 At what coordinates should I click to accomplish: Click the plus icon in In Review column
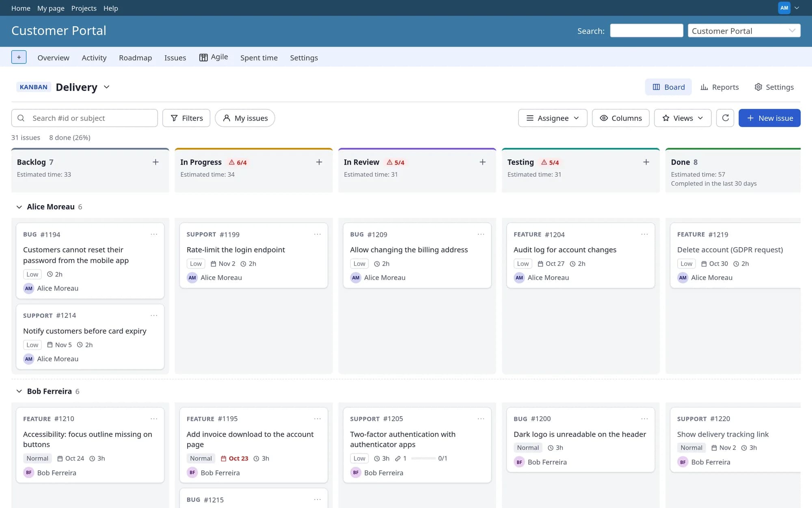click(x=483, y=162)
